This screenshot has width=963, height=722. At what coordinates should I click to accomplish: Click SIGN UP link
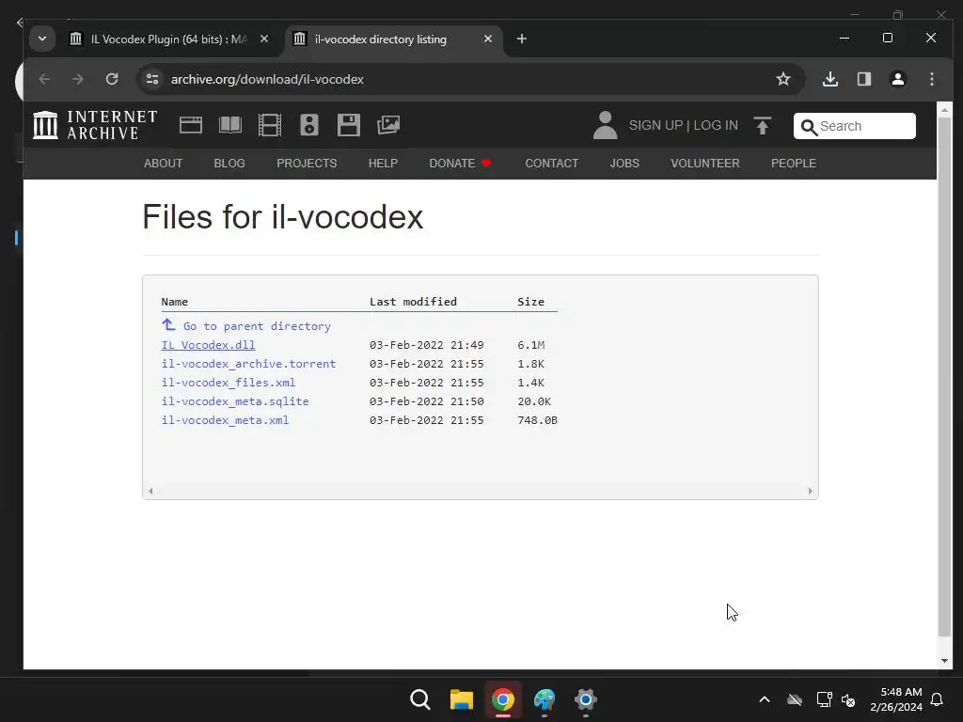coord(655,125)
